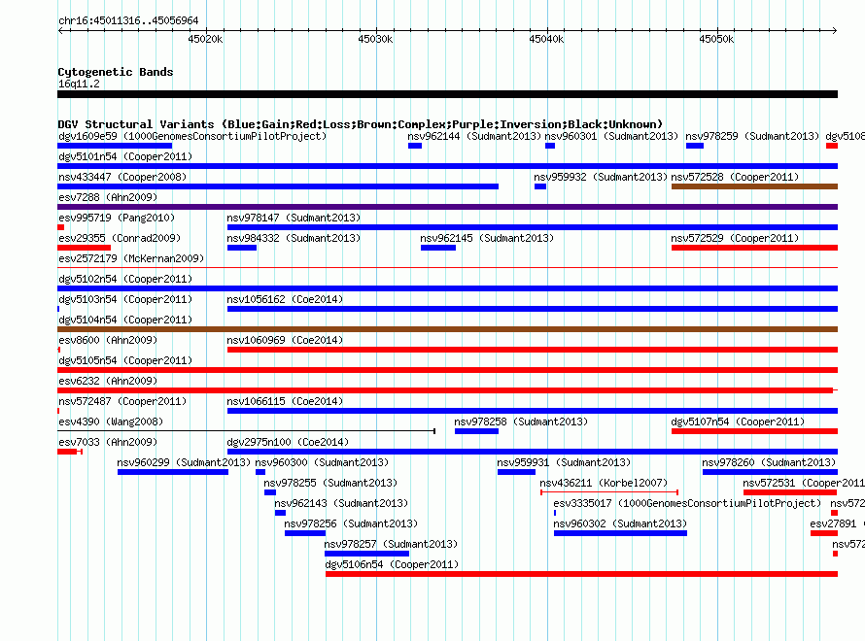Open nsv1066115 (Coe2014) variant
This screenshot has height=641, width=865.
[x=285, y=401]
